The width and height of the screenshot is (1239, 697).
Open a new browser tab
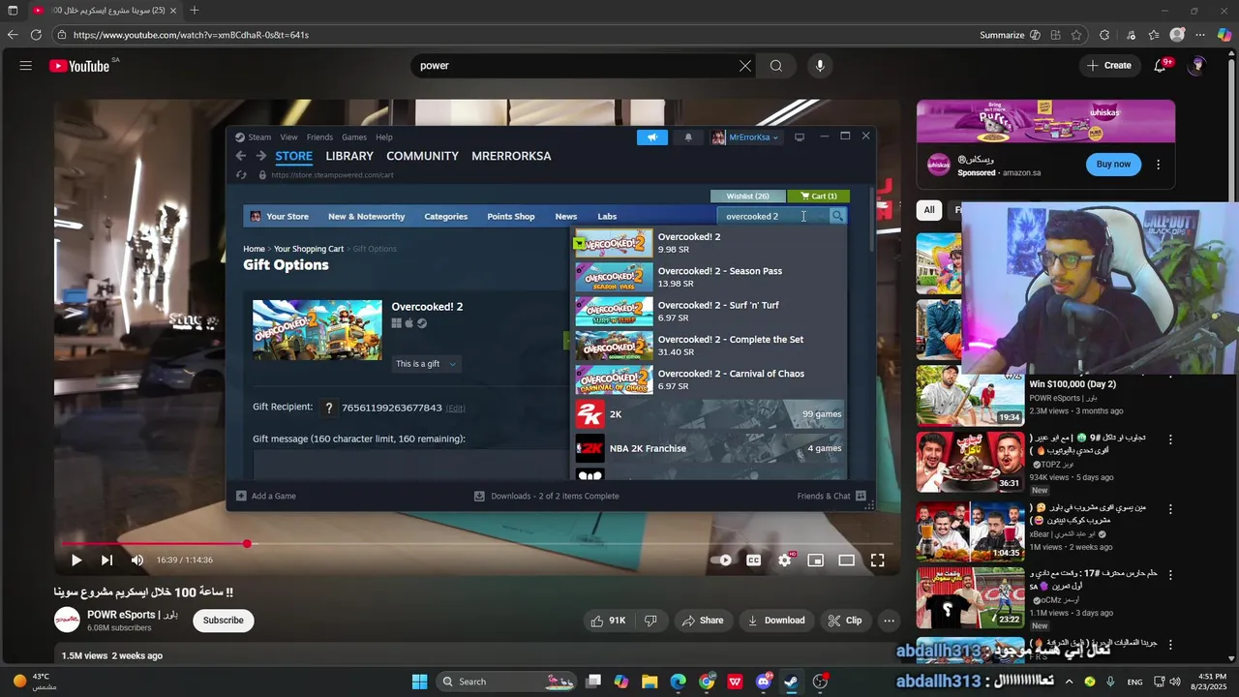[195, 11]
